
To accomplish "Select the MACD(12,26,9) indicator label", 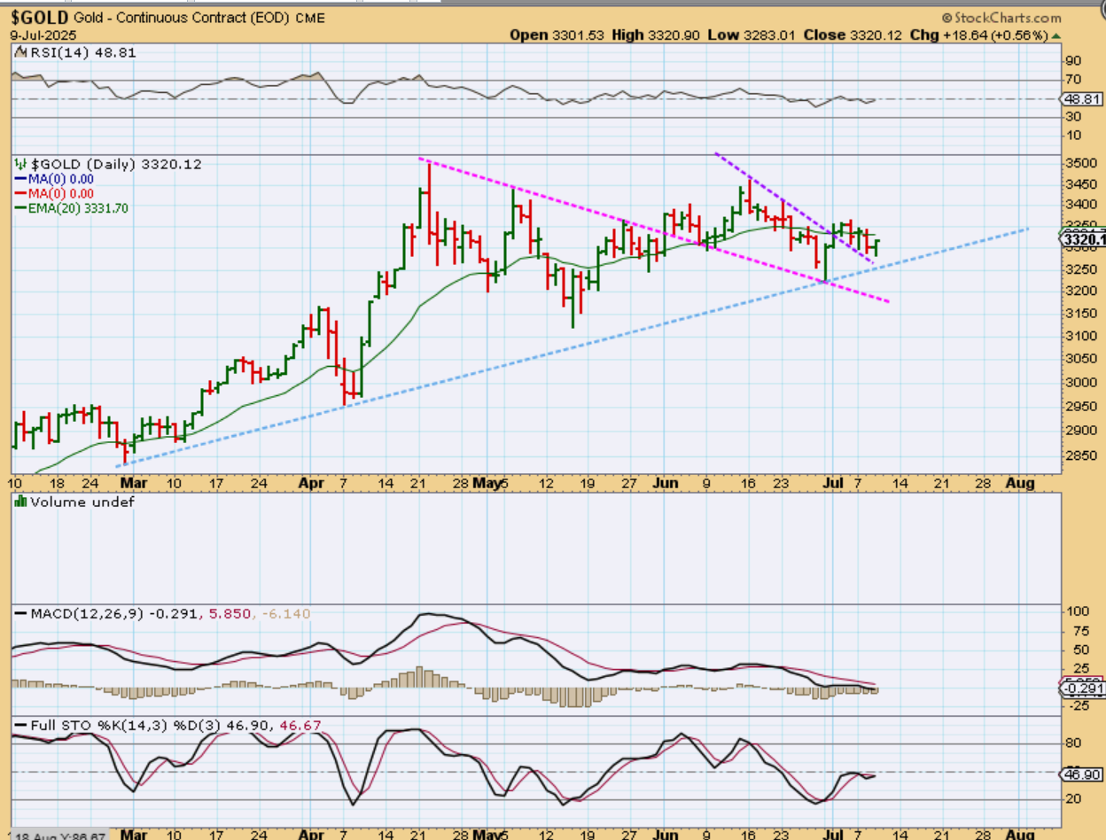I will pos(88,613).
